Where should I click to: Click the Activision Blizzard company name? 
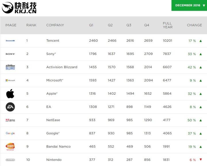pos(62,67)
